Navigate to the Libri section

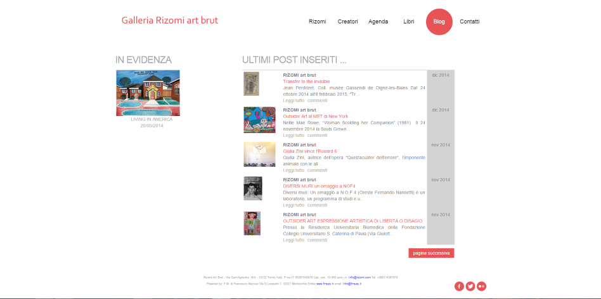[408, 22]
